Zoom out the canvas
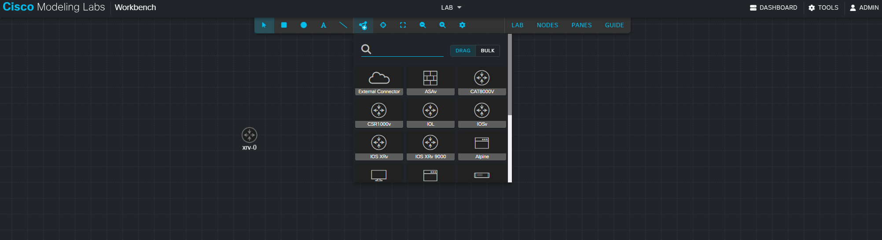 tap(423, 25)
